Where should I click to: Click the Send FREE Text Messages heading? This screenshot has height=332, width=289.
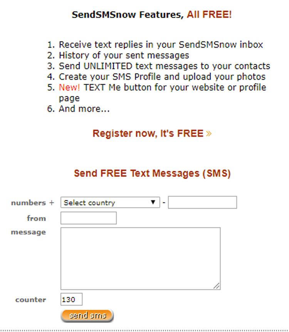pos(152,174)
